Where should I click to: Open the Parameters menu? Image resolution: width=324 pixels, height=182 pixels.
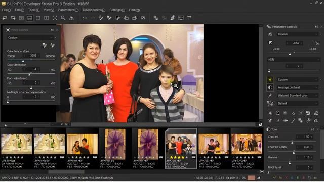(68, 10)
